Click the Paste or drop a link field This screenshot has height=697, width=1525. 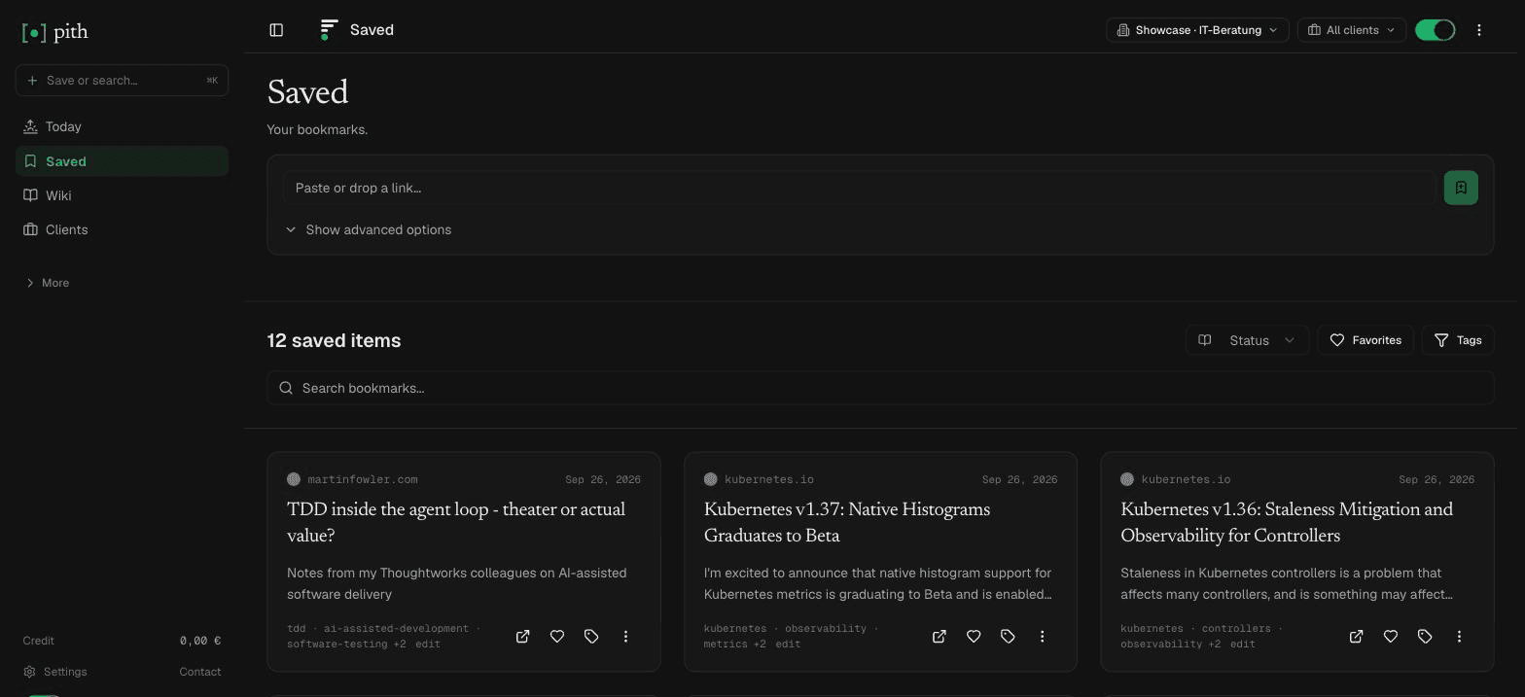860,188
